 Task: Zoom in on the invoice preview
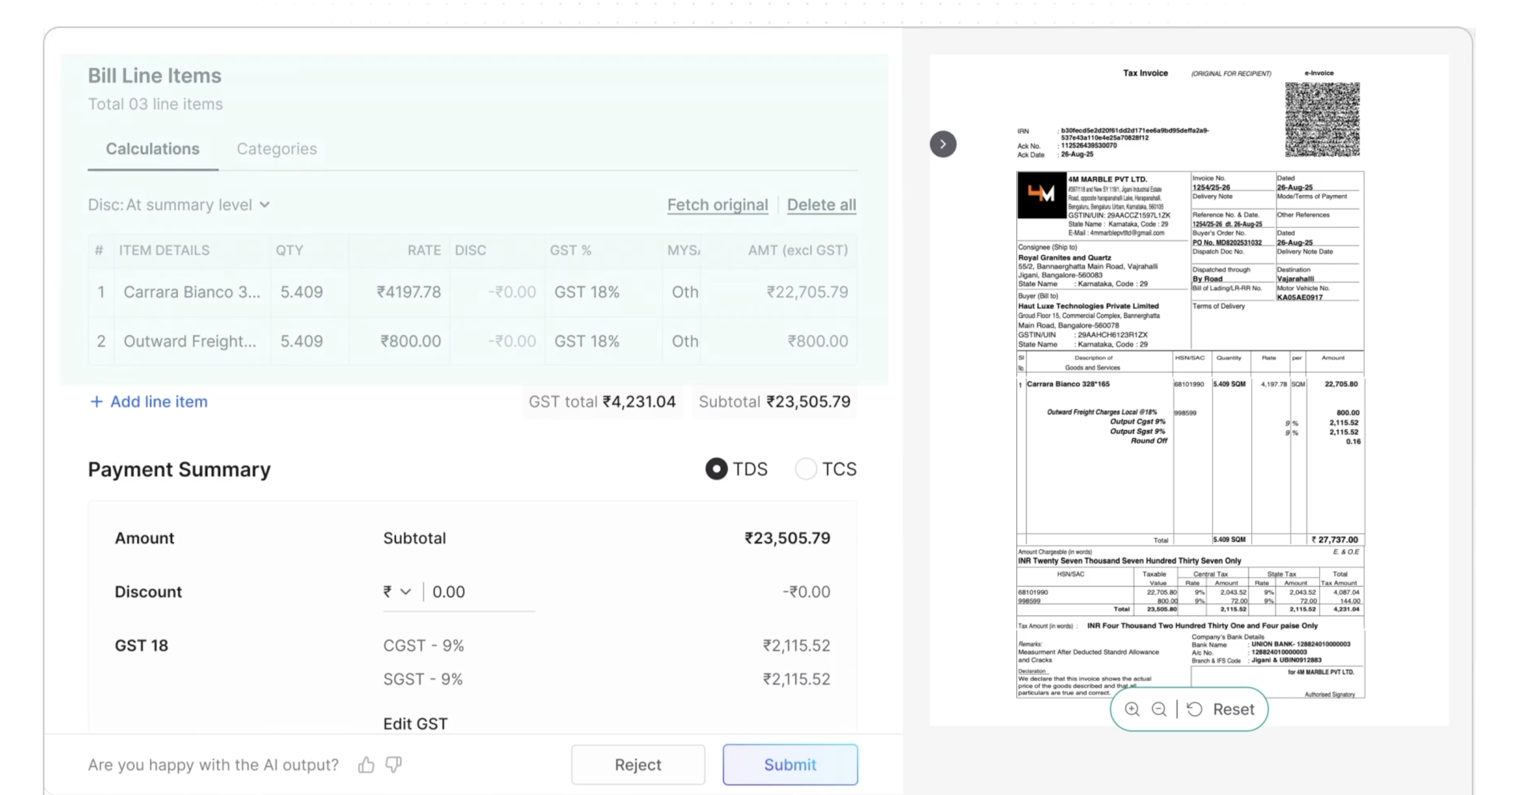[x=1132, y=709]
